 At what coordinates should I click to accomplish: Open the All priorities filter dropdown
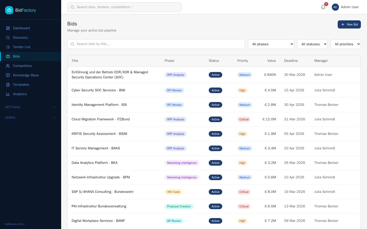pyautogui.click(x=346, y=44)
